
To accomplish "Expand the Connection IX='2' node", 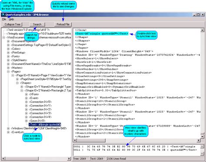I will [x=26, y=110].
